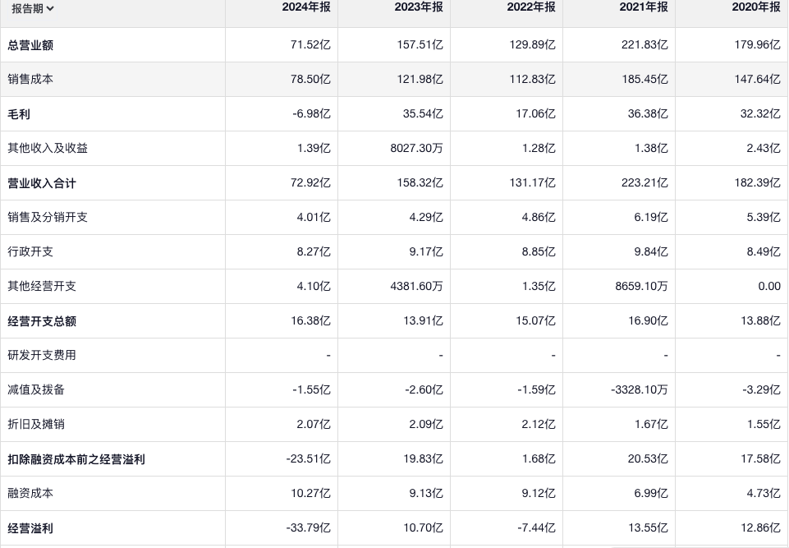Click the 扣除融资成本前之经营溢利 row label

click(76, 459)
